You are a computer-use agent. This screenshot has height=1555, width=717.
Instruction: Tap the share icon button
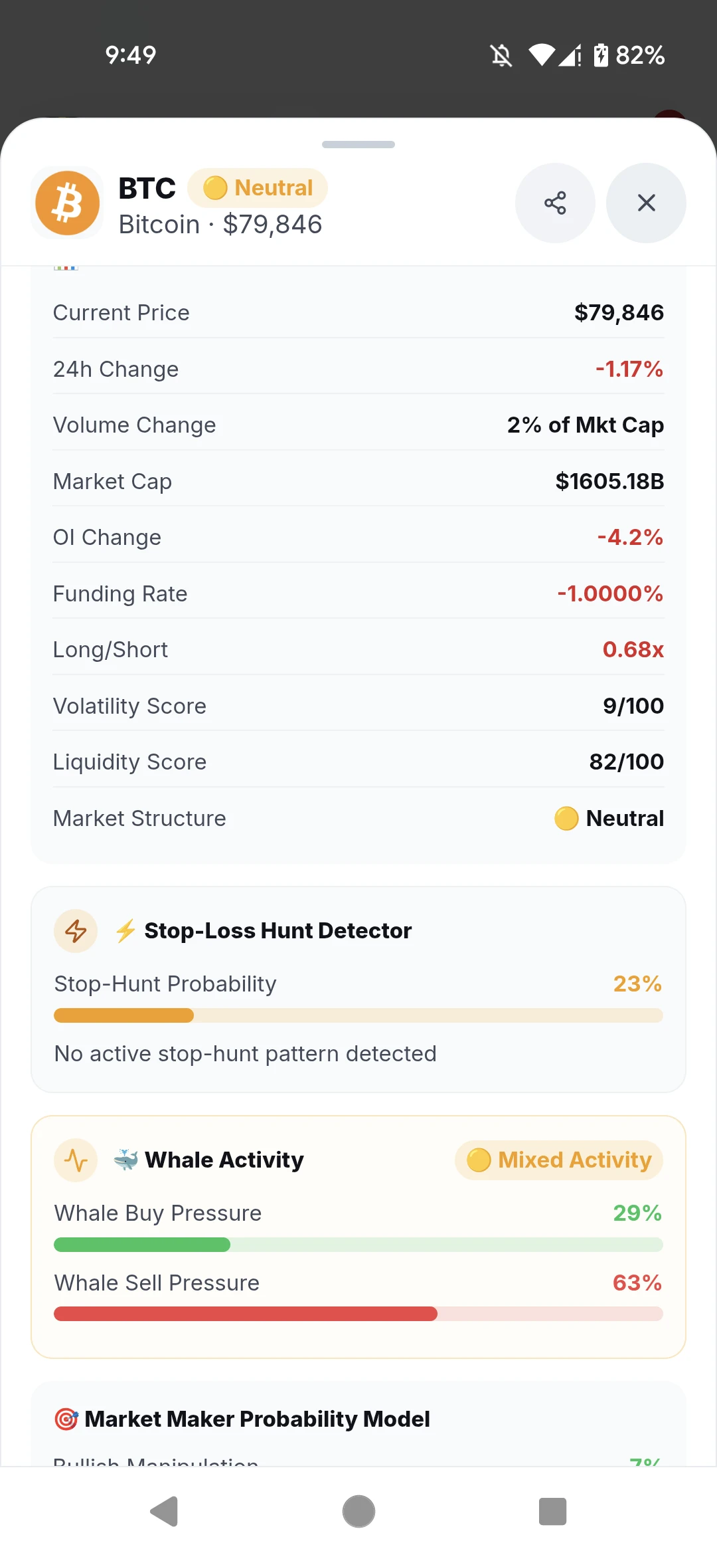pyautogui.click(x=555, y=203)
